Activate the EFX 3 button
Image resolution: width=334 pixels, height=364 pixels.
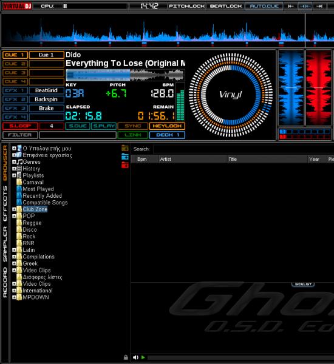coord(15,108)
